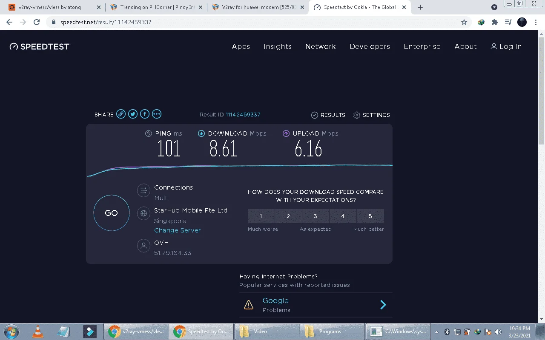This screenshot has width=545, height=340.
Task: Open Speedtest SETTINGS
Action: point(372,115)
